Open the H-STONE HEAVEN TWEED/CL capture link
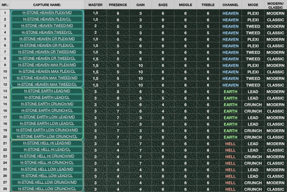 pos(47,33)
